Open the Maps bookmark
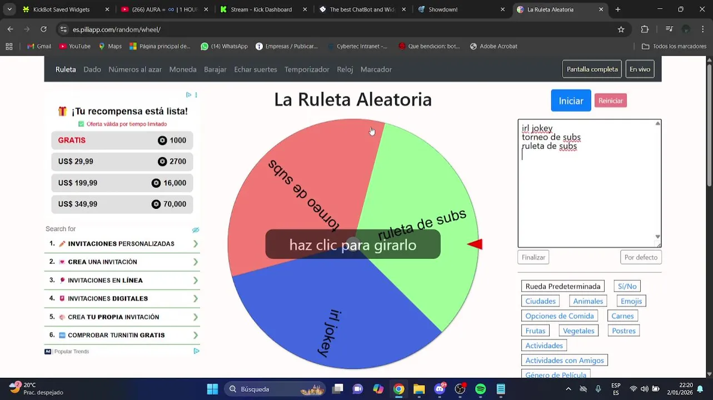713x400 pixels. [110, 46]
